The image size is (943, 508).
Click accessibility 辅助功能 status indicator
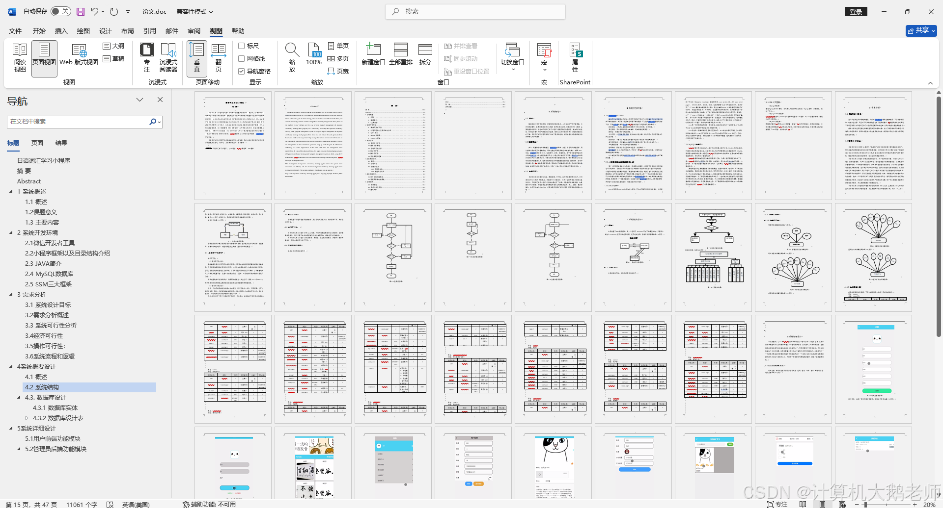click(x=209, y=504)
